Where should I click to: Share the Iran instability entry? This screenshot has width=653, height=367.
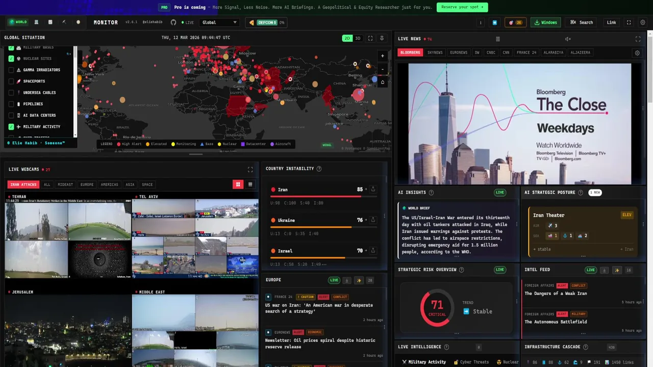coord(373,189)
